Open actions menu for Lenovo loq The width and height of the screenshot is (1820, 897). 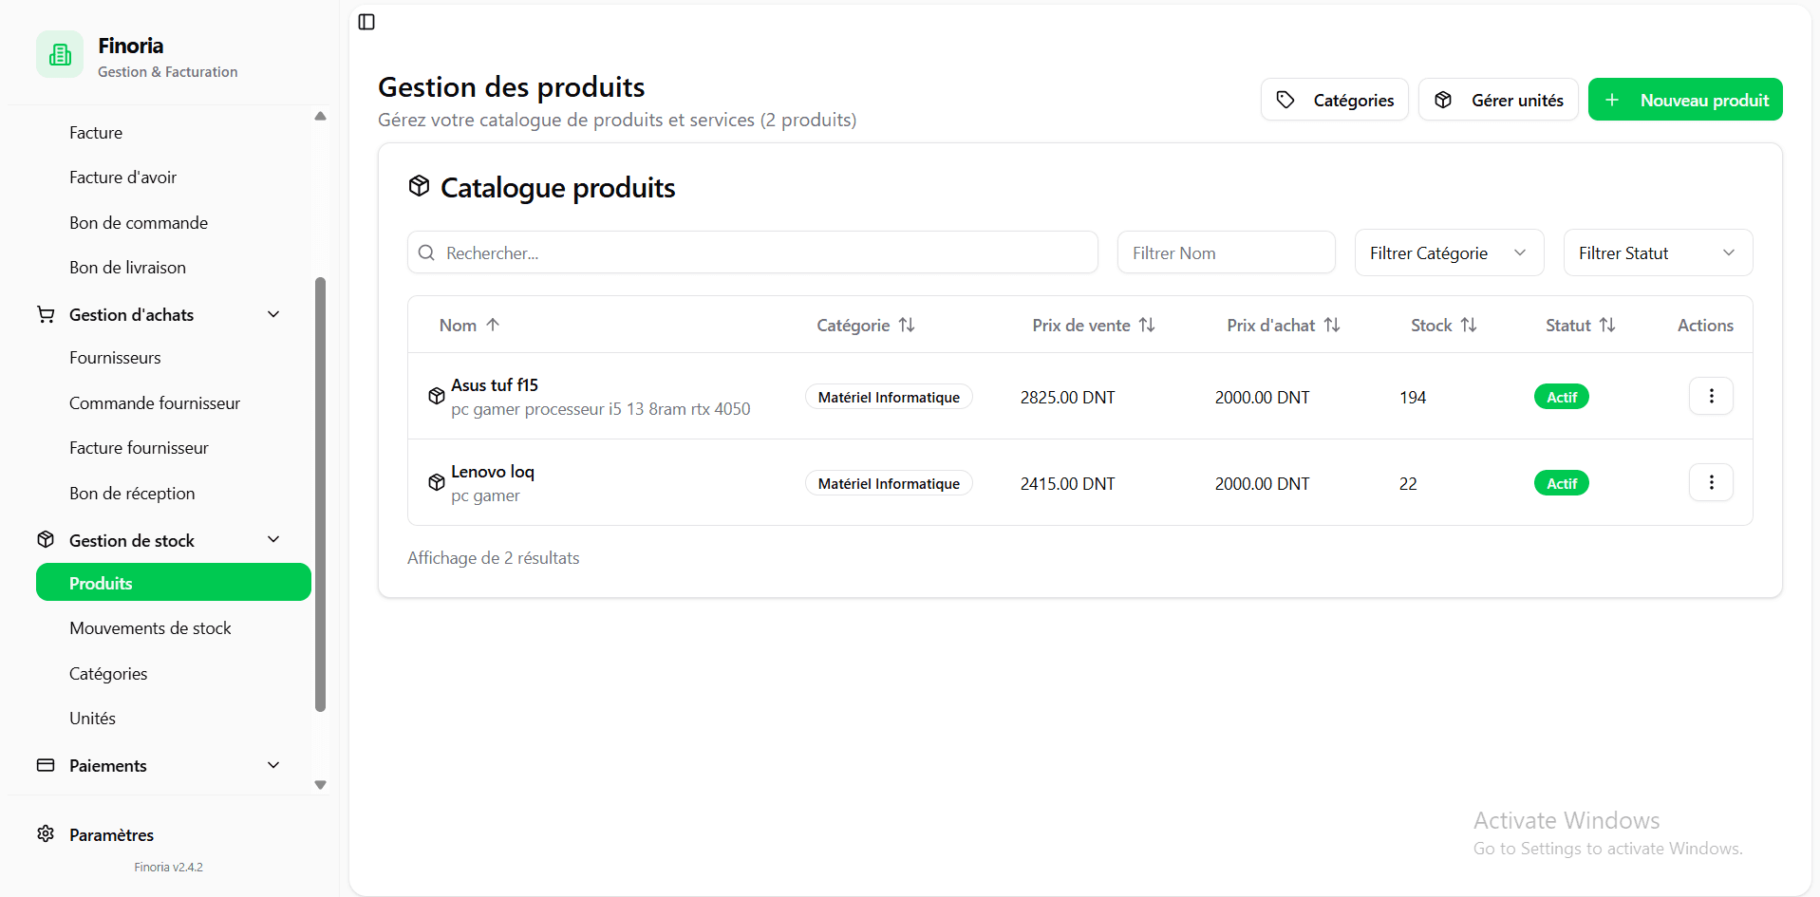click(1711, 482)
